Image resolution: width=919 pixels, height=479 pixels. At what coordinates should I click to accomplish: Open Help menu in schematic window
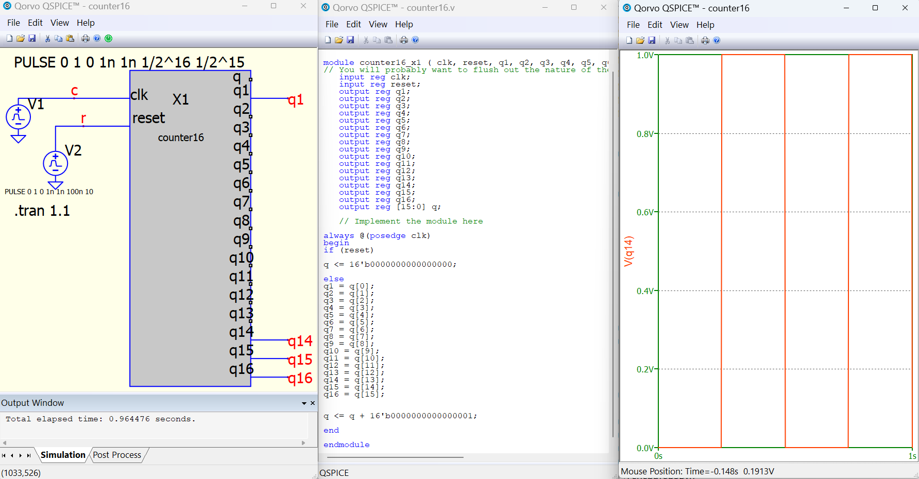coord(86,23)
